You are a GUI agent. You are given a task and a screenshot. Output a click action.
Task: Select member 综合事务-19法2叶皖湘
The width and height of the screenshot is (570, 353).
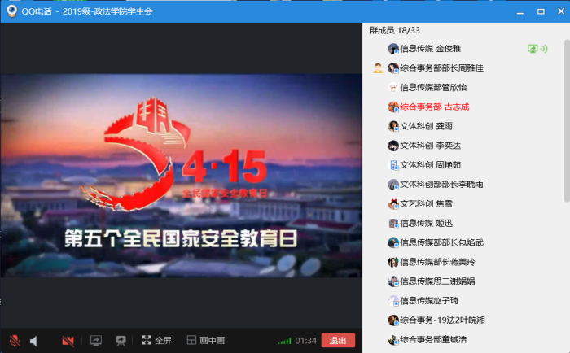click(x=442, y=320)
